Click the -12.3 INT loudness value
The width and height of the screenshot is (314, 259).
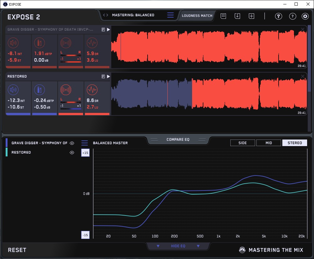[x=16, y=100]
